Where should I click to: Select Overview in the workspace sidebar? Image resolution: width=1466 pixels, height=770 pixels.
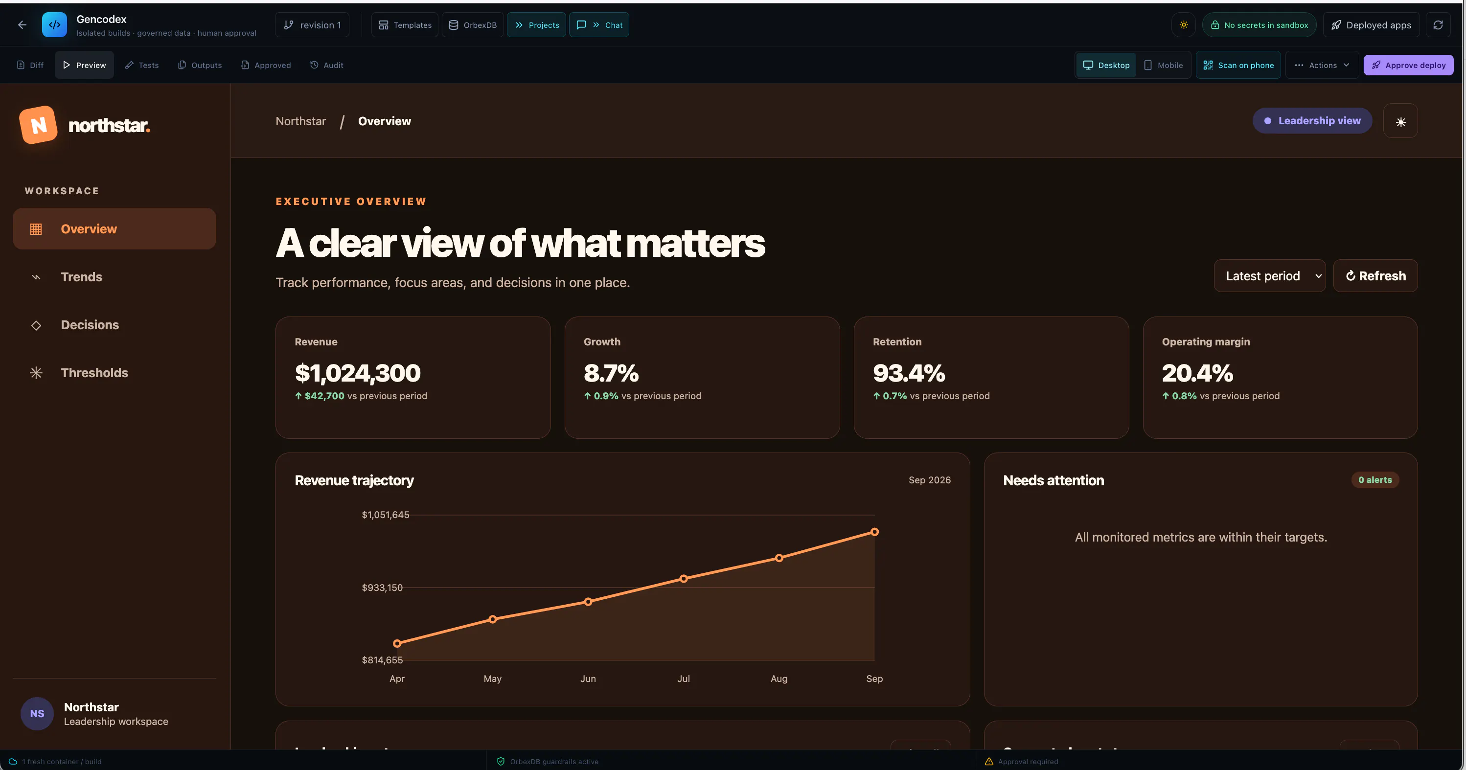115,229
